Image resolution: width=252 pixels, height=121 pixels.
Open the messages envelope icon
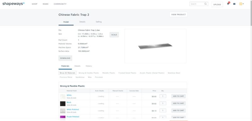(234, 4)
